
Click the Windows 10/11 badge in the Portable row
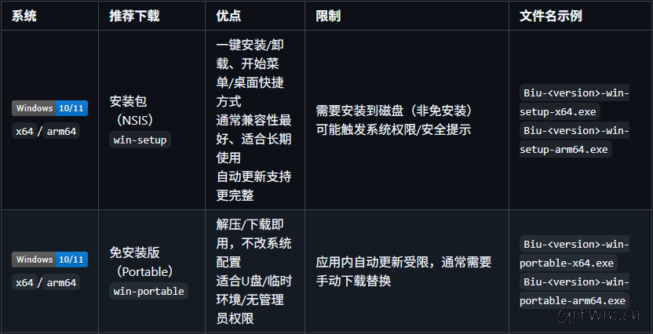[x=49, y=260]
